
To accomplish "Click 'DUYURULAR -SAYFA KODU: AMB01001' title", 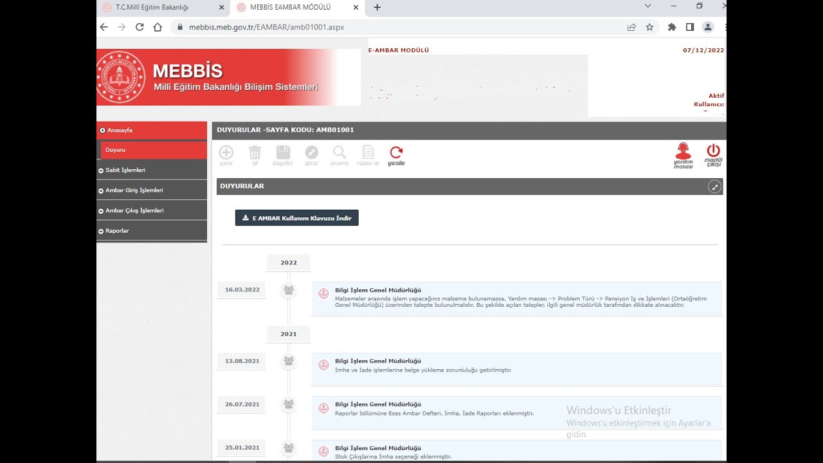I will point(285,130).
